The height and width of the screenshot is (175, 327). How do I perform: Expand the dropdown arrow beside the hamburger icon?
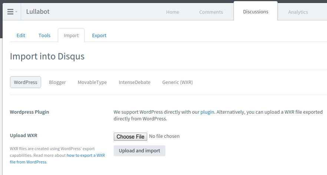tap(16, 12)
